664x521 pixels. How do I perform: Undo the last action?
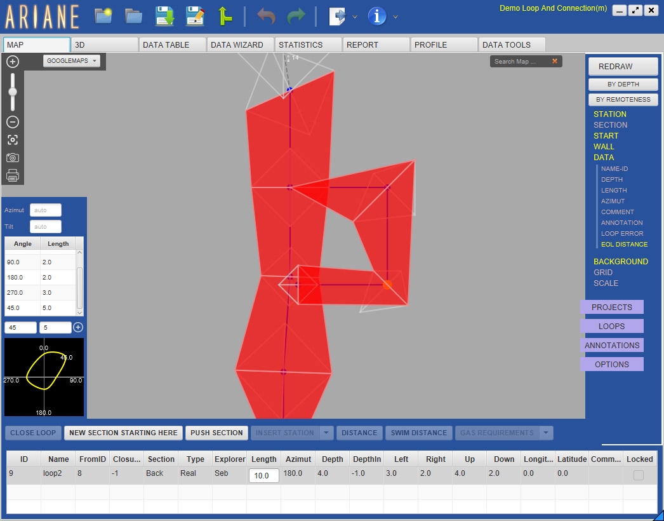[x=267, y=16]
